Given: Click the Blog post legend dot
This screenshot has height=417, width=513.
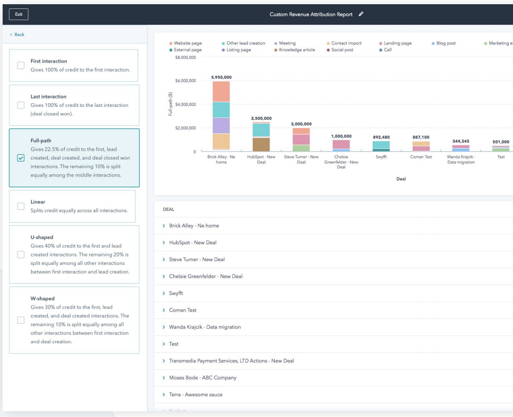Looking at the screenshot, I should [433, 43].
